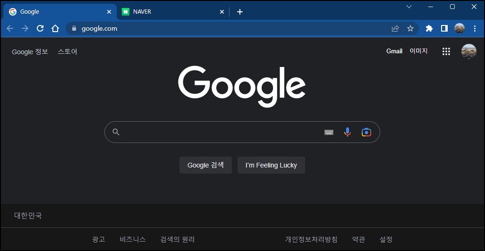Minimize the browser window

[431, 7]
